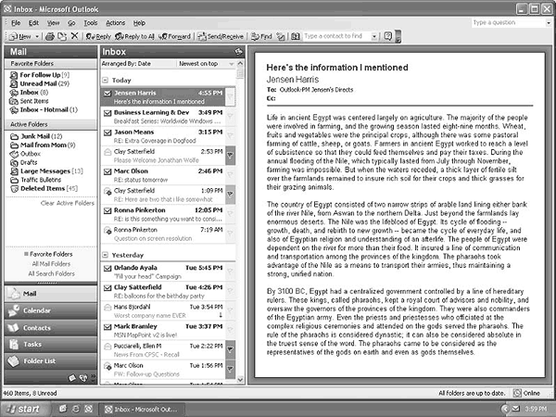Viewport: 556px width, 417px height.
Task: Toggle flag on Pucciarelli, Ellen M message
Action: (230, 349)
